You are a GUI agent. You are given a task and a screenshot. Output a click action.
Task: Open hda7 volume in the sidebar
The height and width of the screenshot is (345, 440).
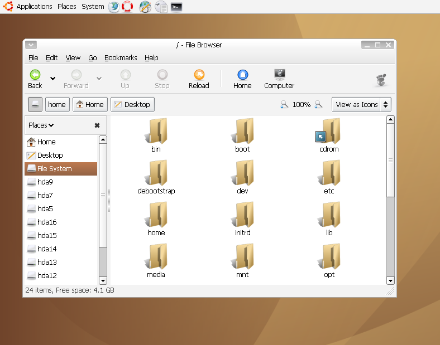(61, 196)
